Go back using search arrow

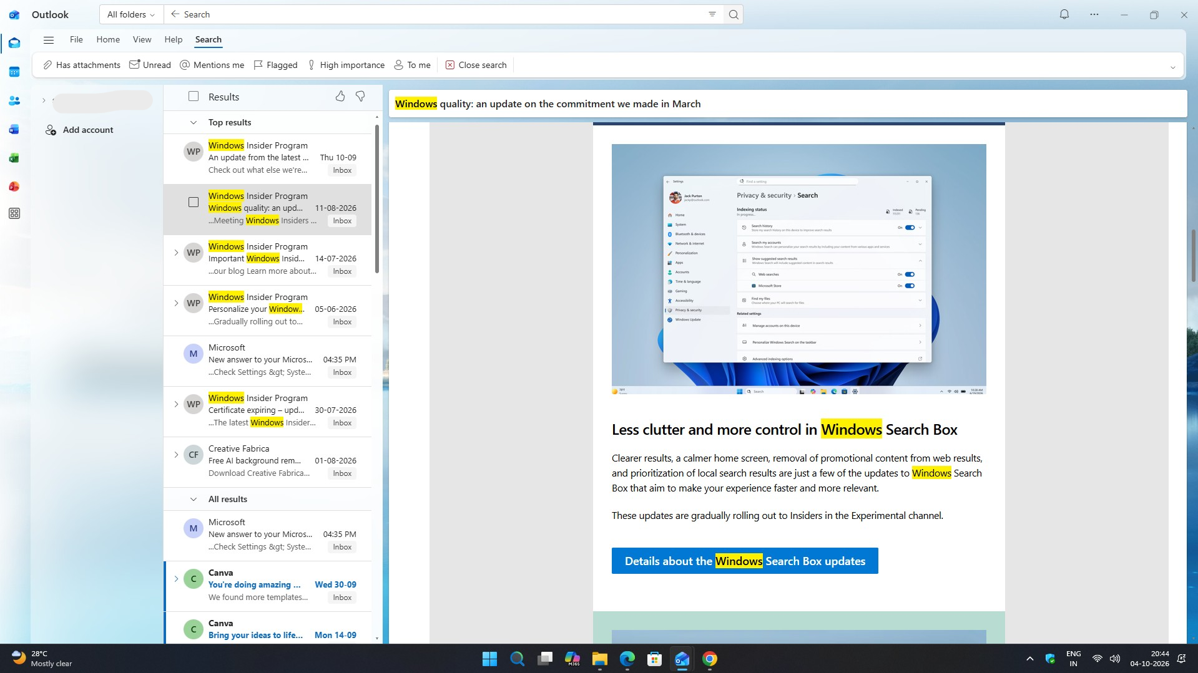[x=175, y=14]
